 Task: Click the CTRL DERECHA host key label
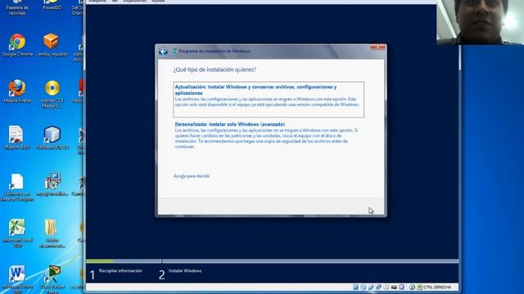click(437, 287)
